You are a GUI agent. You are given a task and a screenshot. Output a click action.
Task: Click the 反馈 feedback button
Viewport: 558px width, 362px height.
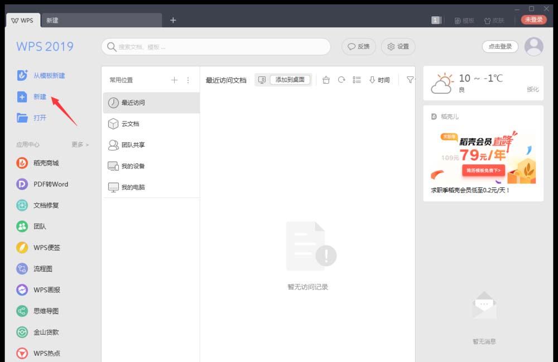pos(359,47)
